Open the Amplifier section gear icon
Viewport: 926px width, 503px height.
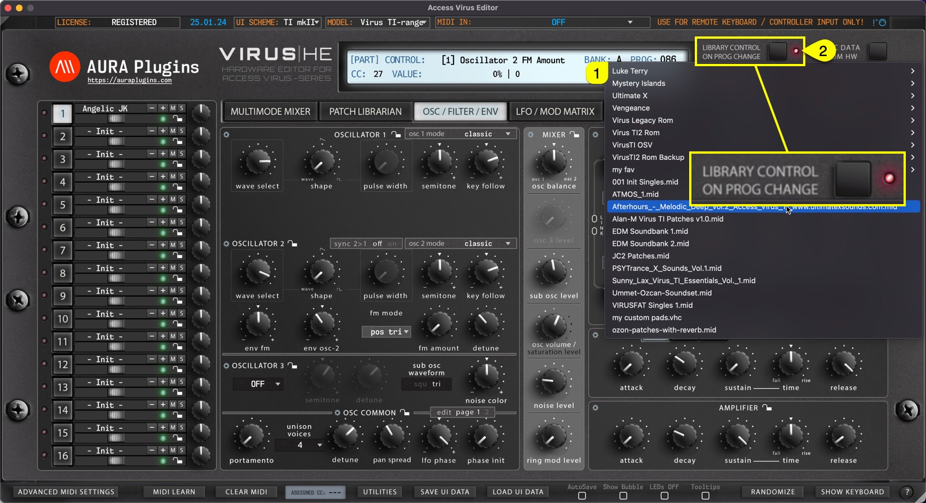[x=595, y=408]
